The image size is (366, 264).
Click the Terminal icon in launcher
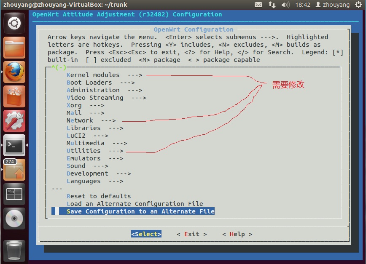click(14, 145)
